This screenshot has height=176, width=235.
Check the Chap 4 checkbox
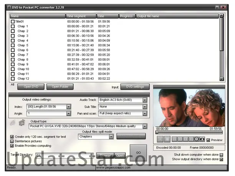[13, 41]
